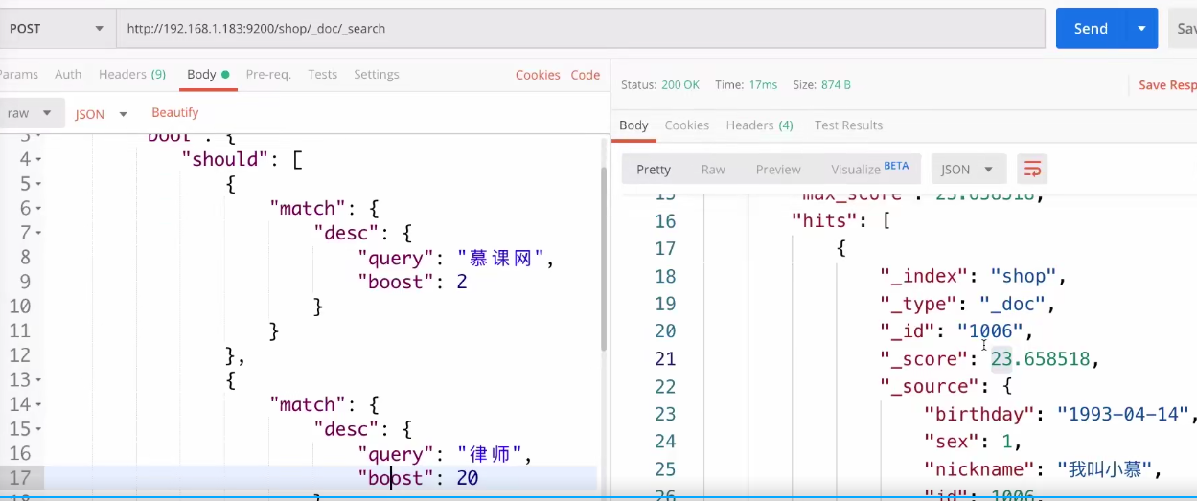Open the response Cookies tab
Image resolution: width=1197 pixels, height=501 pixels.
tap(687, 125)
